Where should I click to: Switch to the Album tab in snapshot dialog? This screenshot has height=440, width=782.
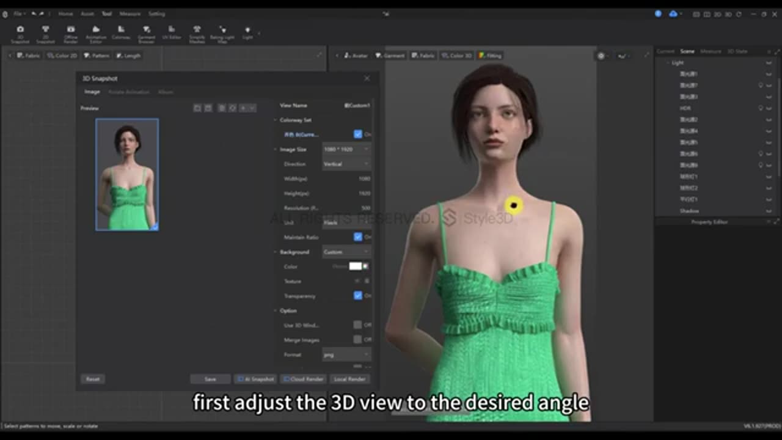[x=165, y=92]
